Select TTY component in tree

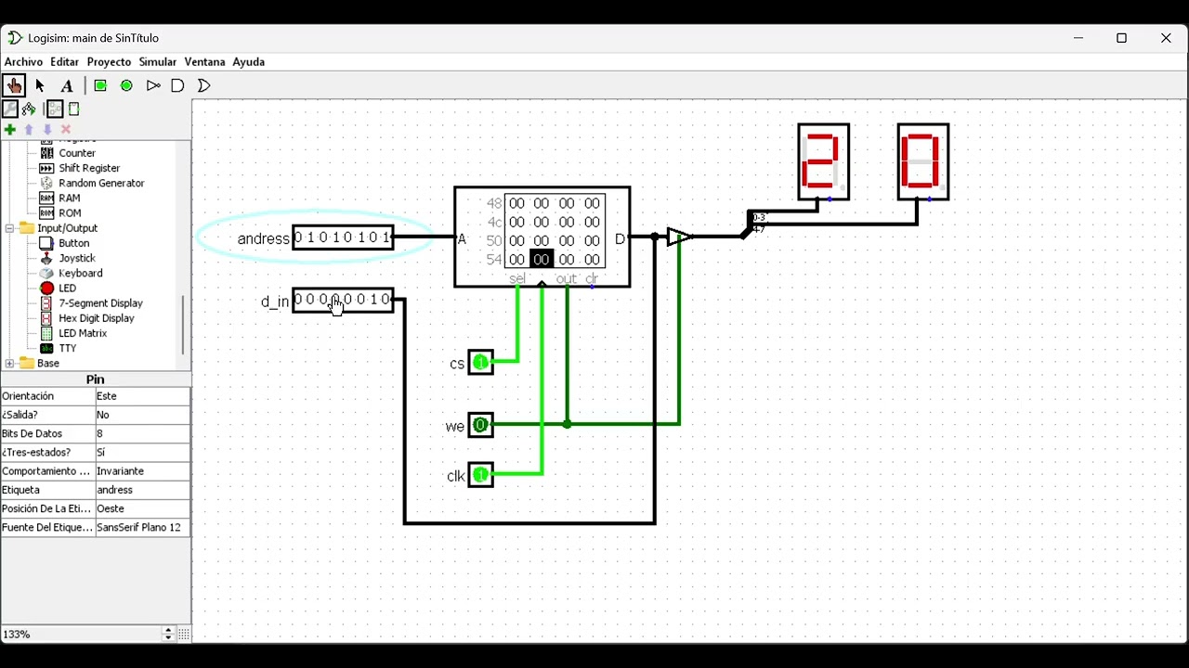(x=67, y=348)
